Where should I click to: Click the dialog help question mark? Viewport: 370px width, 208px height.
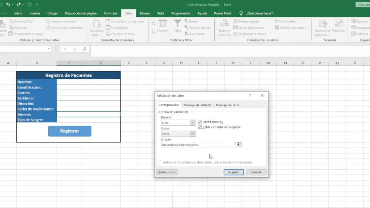tap(250, 95)
